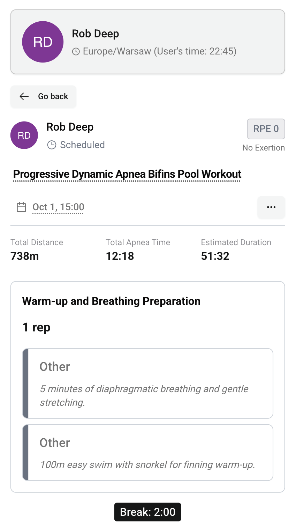The height and width of the screenshot is (527, 296).
Task: Select the Go back button
Action: (43, 96)
